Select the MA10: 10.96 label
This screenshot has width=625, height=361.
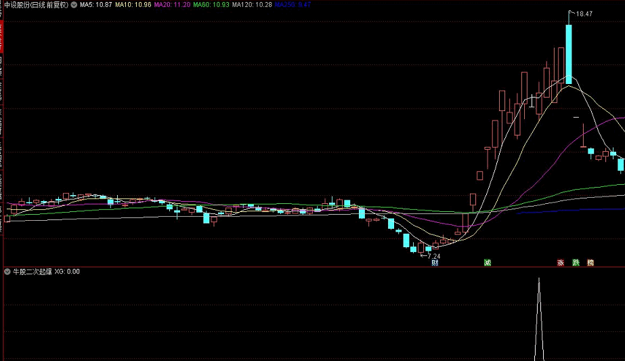133,5
